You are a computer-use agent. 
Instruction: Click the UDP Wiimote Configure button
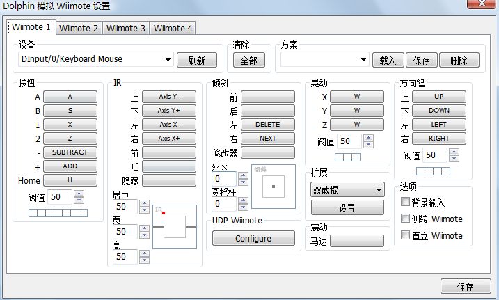[253, 238]
